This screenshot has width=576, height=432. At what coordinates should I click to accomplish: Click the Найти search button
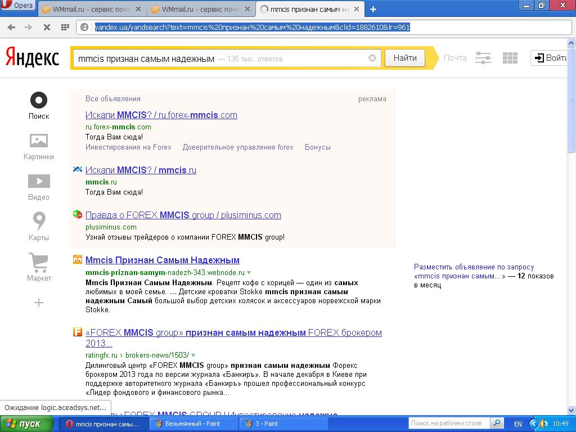coord(405,58)
